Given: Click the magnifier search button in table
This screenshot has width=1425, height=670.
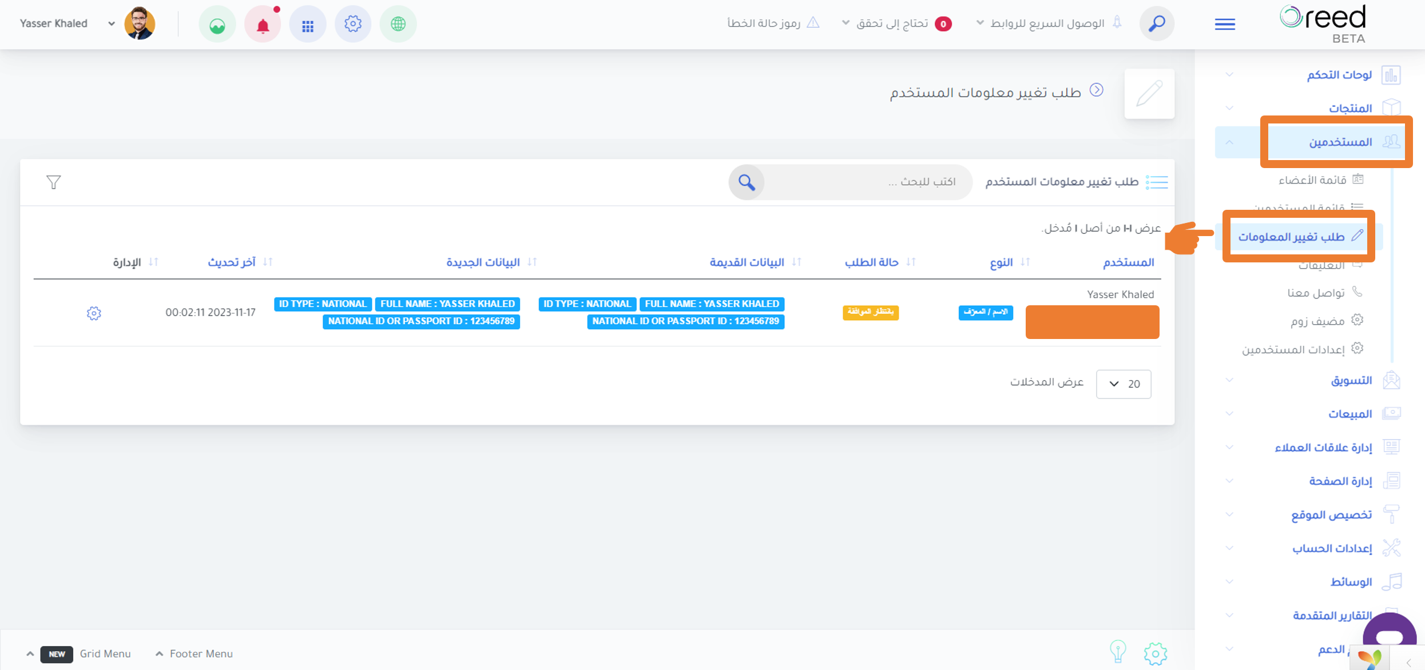Looking at the screenshot, I should [x=747, y=182].
